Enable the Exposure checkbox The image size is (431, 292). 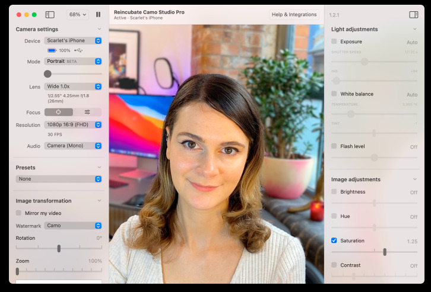coord(334,41)
